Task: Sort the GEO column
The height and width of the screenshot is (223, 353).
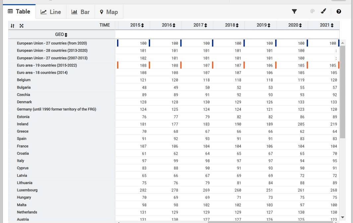Action: point(66,35)
